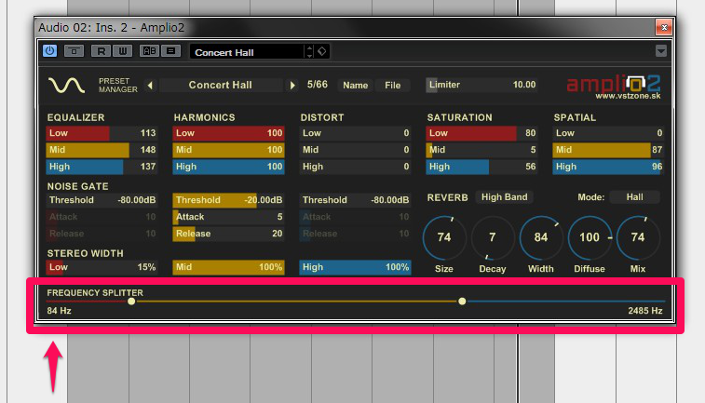This screenshot has height=403, width=705.
Task: Open the Concert Hall host preset field
Action: click(247, 52)
